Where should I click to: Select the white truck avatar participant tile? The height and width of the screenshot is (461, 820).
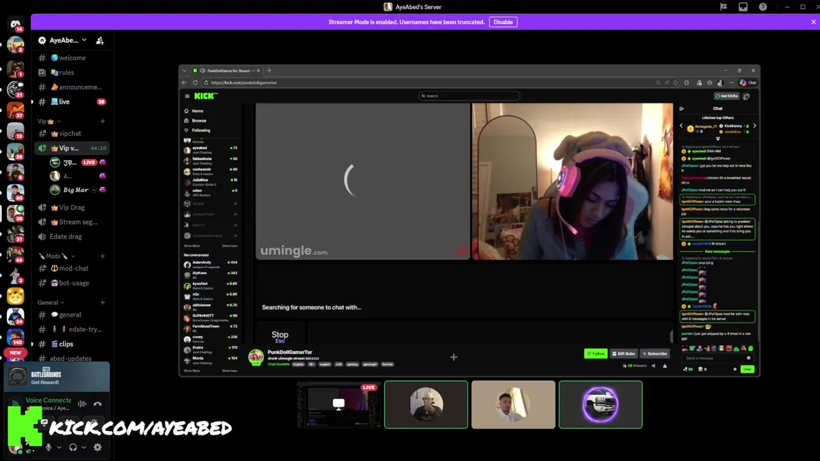pos(600,405)
